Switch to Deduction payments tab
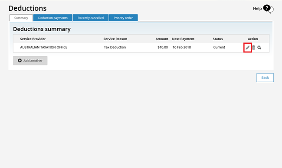Image resolution: width=282 pixels, height=168 pixels. [x=53, y=18]
